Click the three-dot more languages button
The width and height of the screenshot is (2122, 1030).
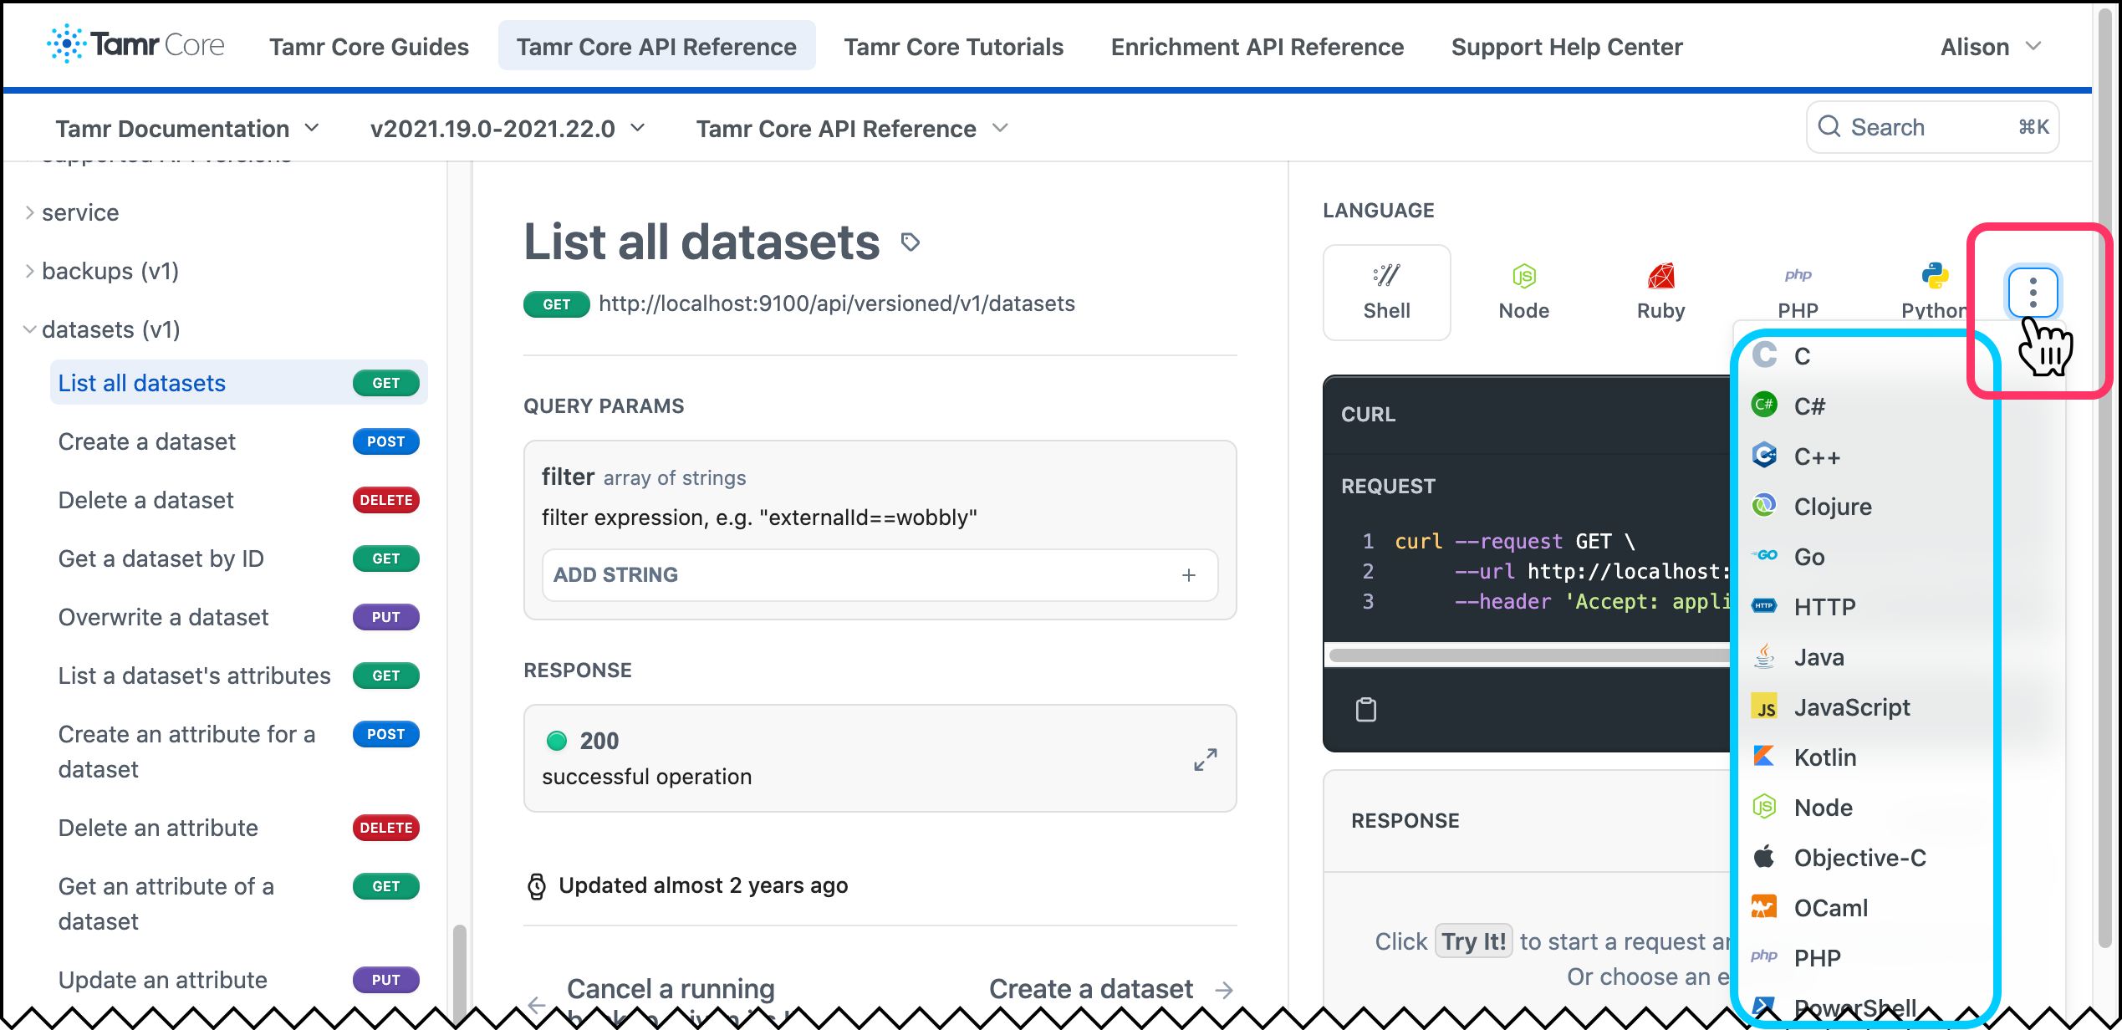2033,293
